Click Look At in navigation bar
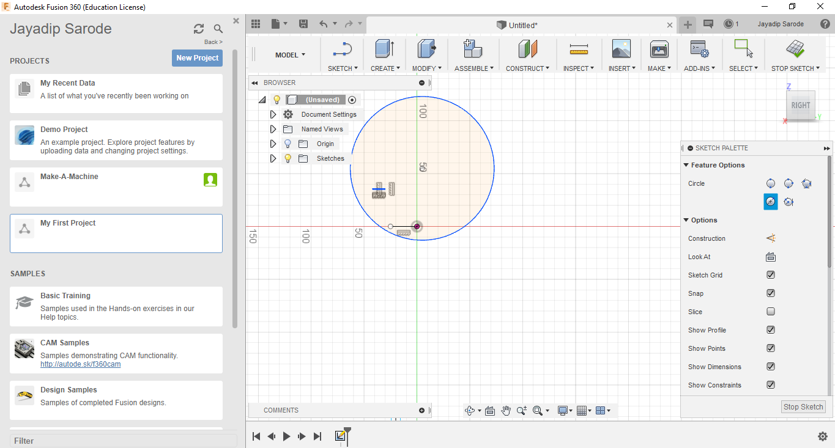 tap(490, 411)
